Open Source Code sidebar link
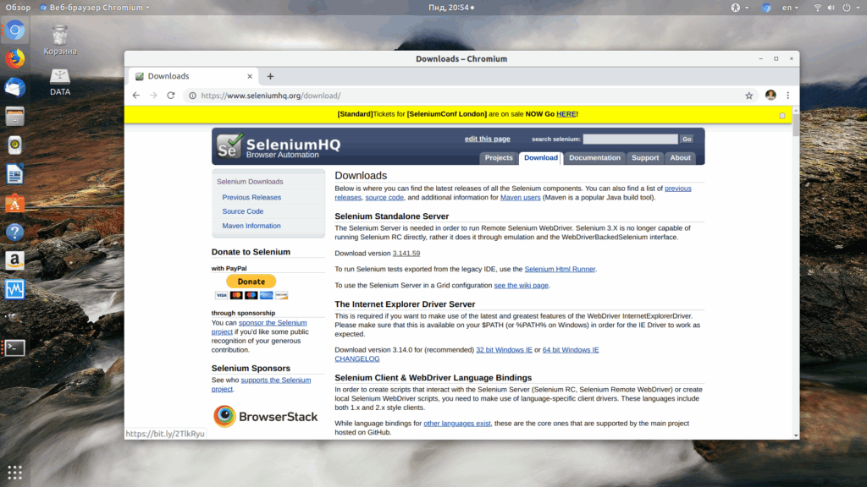Viewport: 867px width, 487px height. pos(243,211)
